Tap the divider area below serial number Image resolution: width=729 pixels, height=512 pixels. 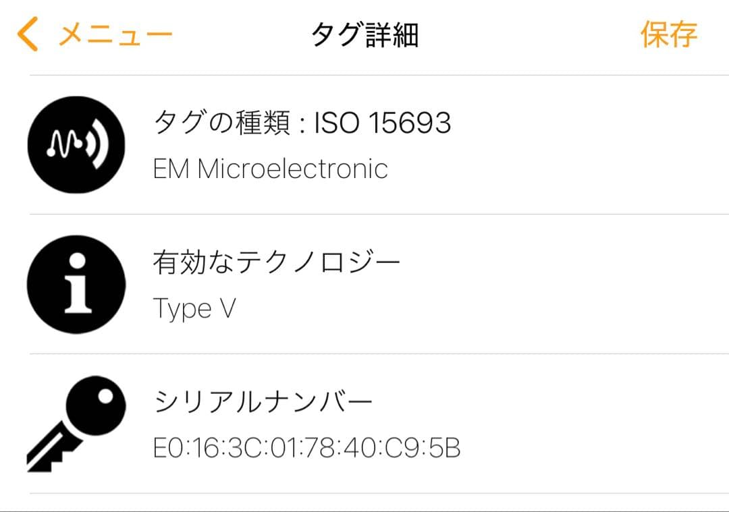364,496
